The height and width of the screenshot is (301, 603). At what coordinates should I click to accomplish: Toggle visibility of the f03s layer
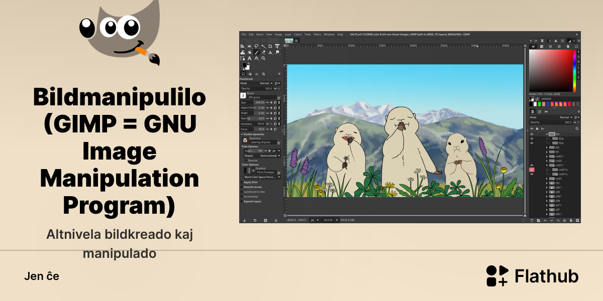click(x=532, y=138)
